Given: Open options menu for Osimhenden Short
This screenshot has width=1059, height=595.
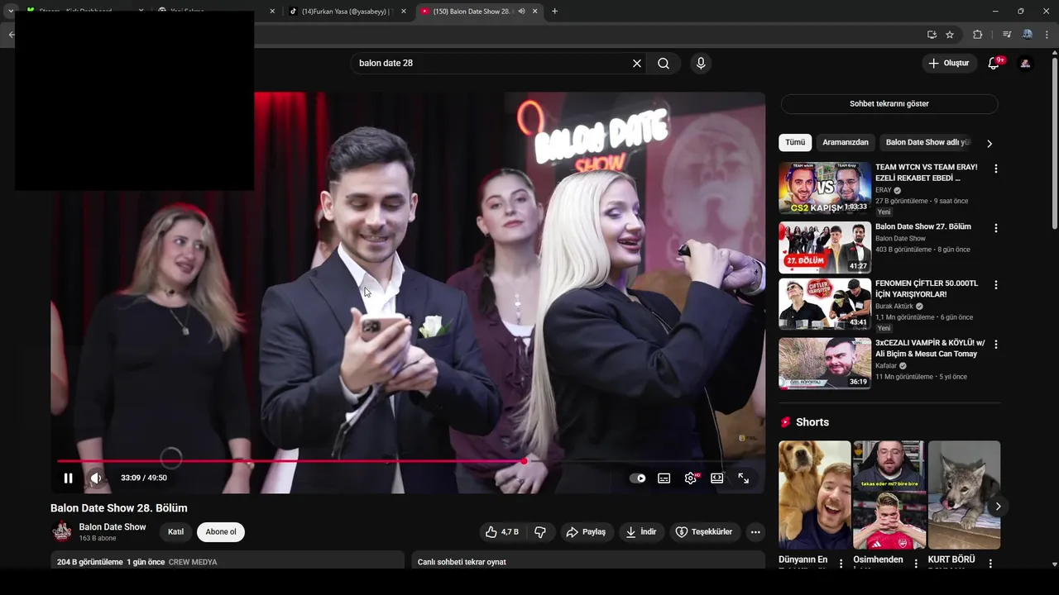Looking at the screenshot, I should click(x=916, y=564).
